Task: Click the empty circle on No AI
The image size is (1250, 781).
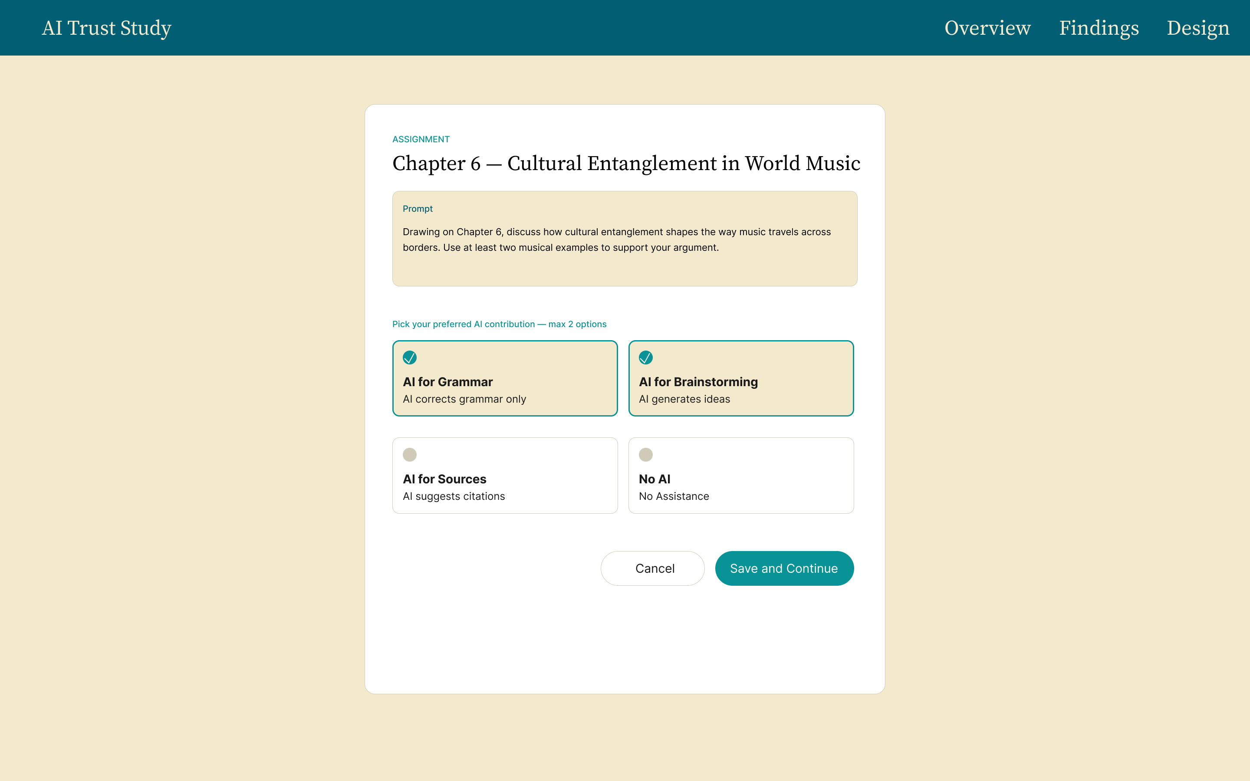Action: tap(646, 455)
